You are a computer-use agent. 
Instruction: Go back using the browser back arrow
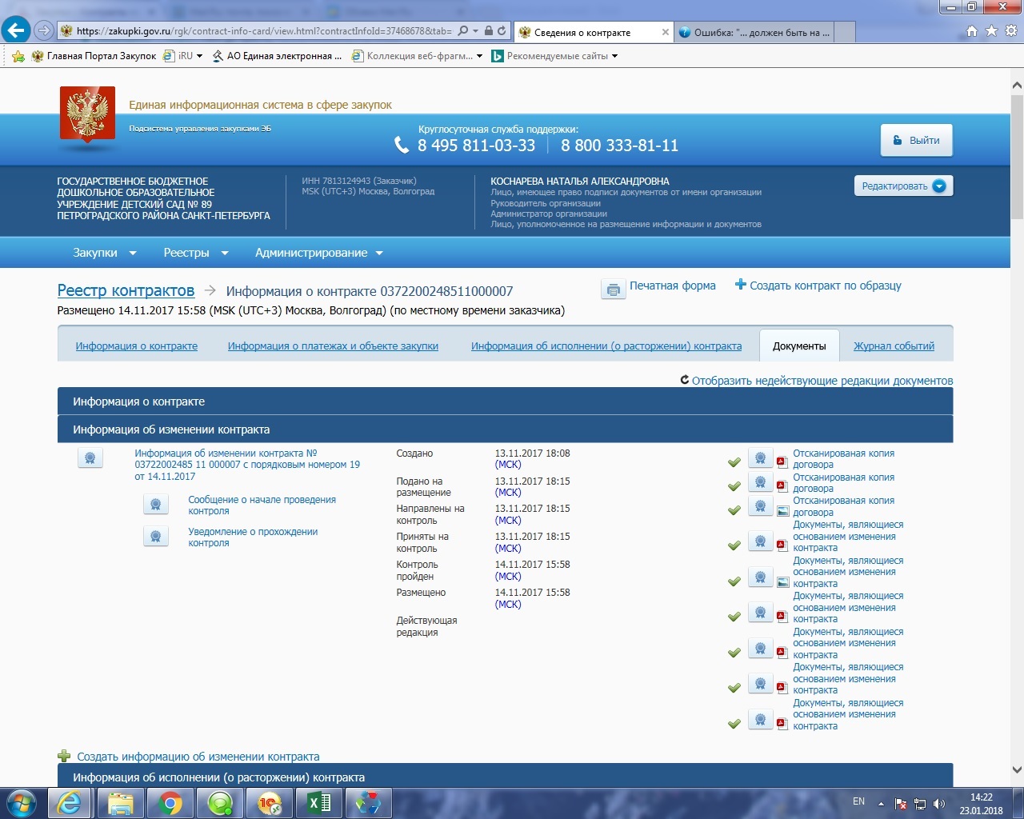pyautogui.click(x=15, y=31)
